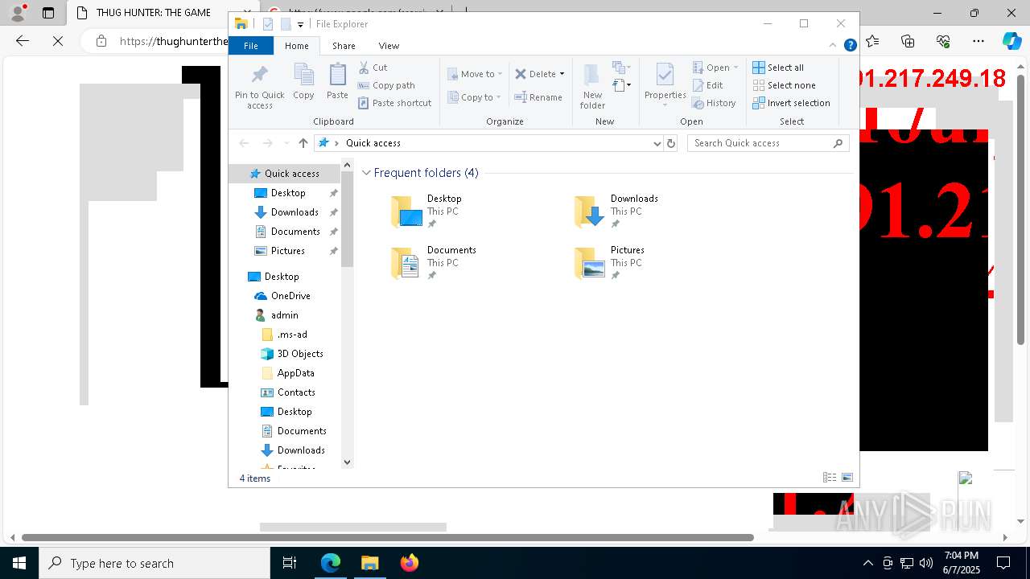Select pinned Pictures under Quick access
The width and height of the screenshot is (1030, 579).
coord(287,251)
